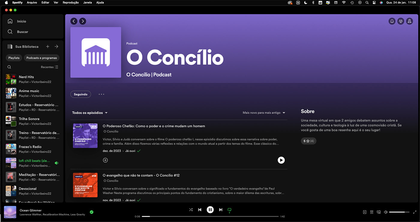Click the O Concílio podcast cover art
420x222 pixels.
tap(96, 52)
